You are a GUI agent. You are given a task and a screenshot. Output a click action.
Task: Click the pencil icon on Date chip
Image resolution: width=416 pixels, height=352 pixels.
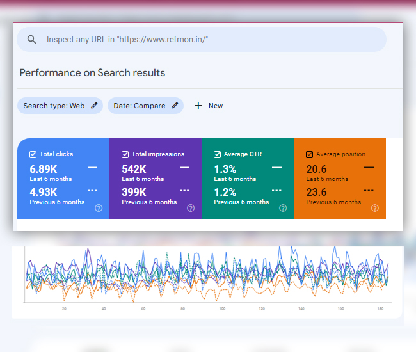click(175, 106)
